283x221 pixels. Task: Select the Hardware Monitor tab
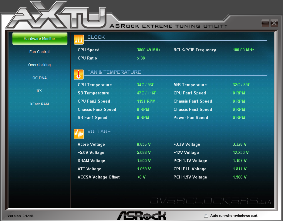pyautogui.click(x=40, y=39)
